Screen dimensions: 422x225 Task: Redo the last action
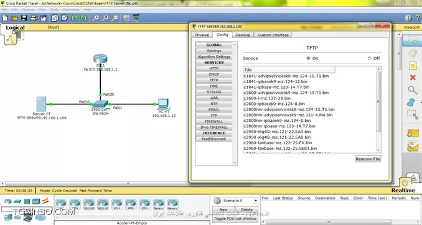[x=83, y=18]
